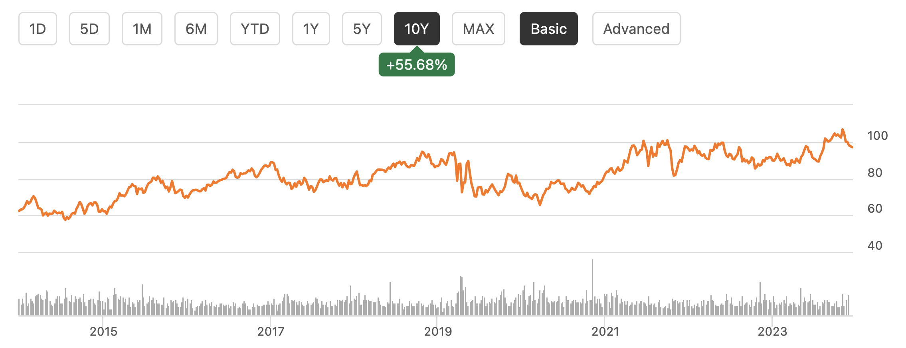Select the 1Y time range

click(x=311, y=28)
